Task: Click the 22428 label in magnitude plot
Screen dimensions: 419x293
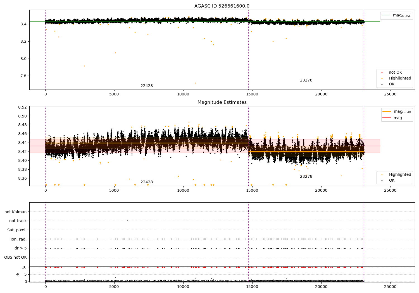Action: [147, 182]
